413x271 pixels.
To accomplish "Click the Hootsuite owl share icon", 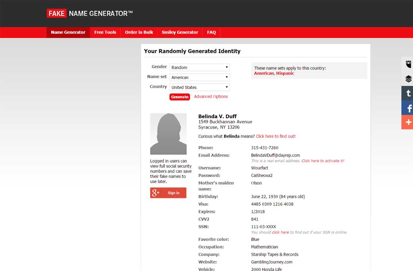I will (408, 65).
